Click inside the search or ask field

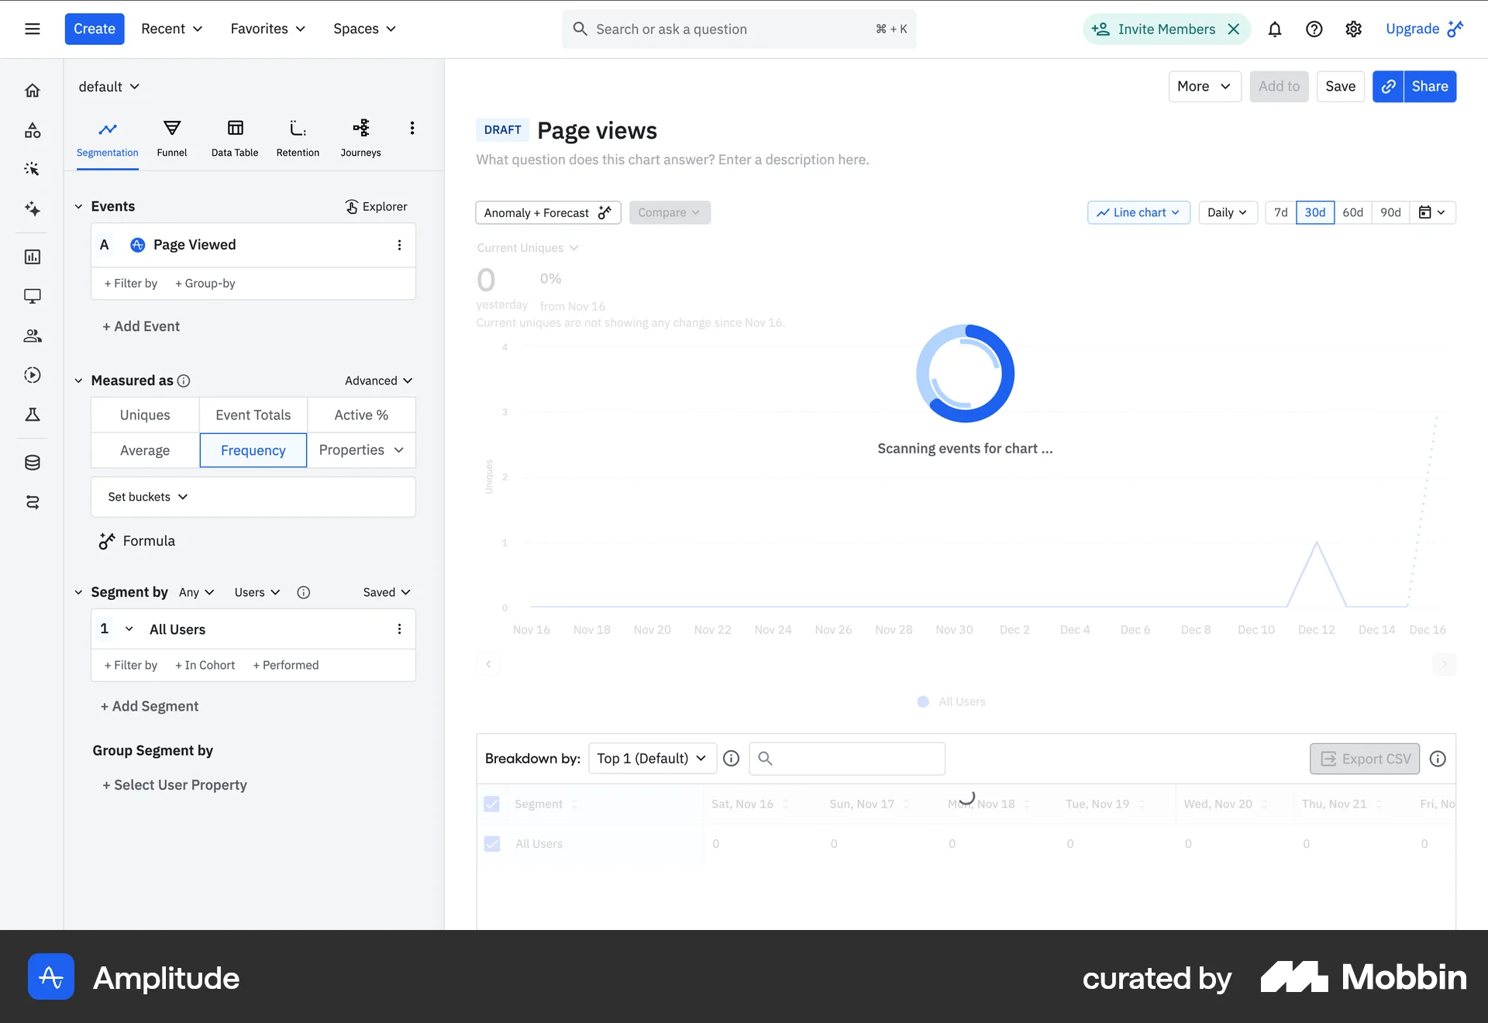pos(736,29)
